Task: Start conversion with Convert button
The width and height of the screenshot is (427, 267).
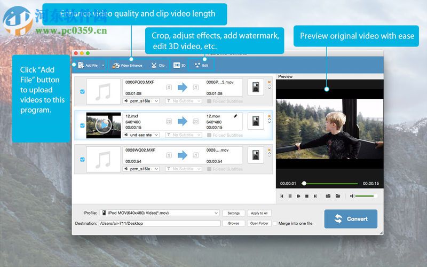Action: tap(351, 219)
